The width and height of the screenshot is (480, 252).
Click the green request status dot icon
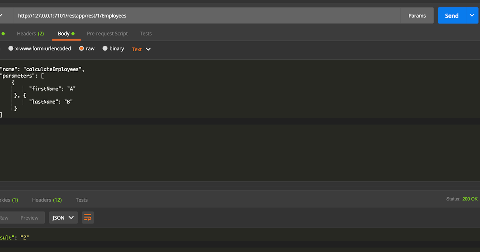coord(3,33)
